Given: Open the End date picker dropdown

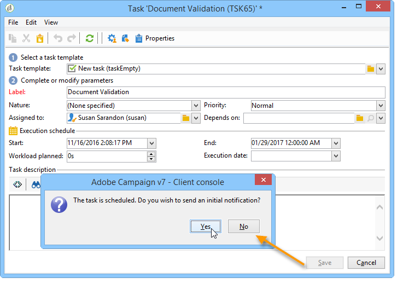Looking at the screenshot, I should point(336,143).
